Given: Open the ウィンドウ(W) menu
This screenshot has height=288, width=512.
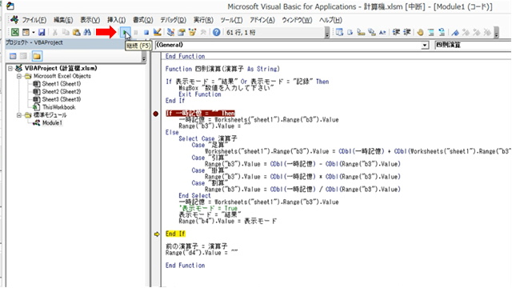Looking at the screenshot, I should coord(297,20).
